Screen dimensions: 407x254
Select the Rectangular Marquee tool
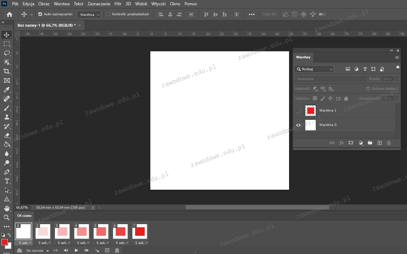click(x=7, y=44)
